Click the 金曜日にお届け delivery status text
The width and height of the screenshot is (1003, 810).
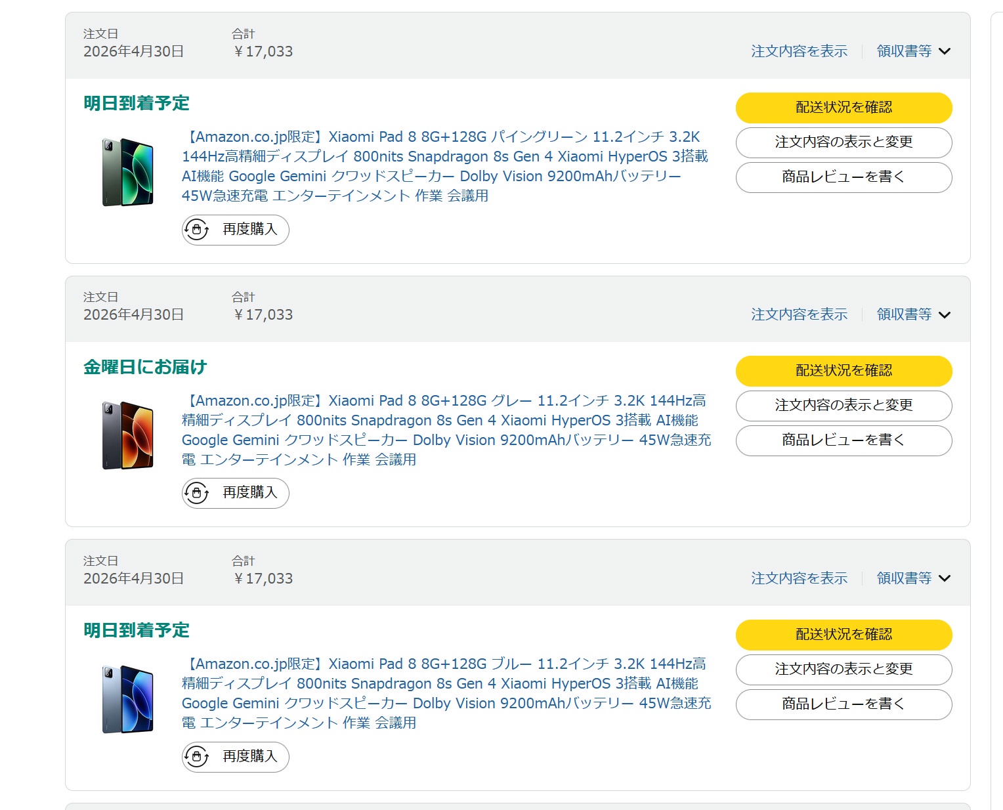145,367
